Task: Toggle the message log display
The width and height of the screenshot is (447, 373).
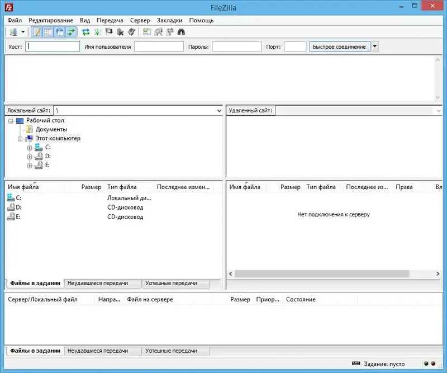Action: tap(36, 32)
